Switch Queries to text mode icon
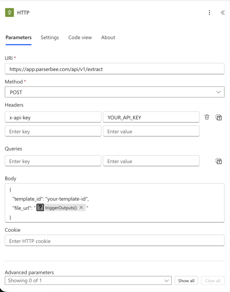The width and height of the screenshot is (230, 292). 219,161
